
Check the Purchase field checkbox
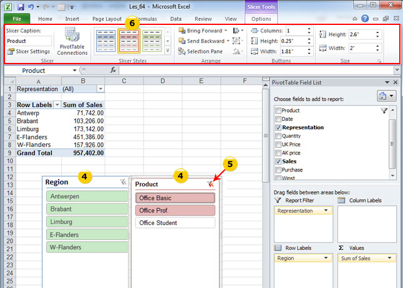coord(278,170)
